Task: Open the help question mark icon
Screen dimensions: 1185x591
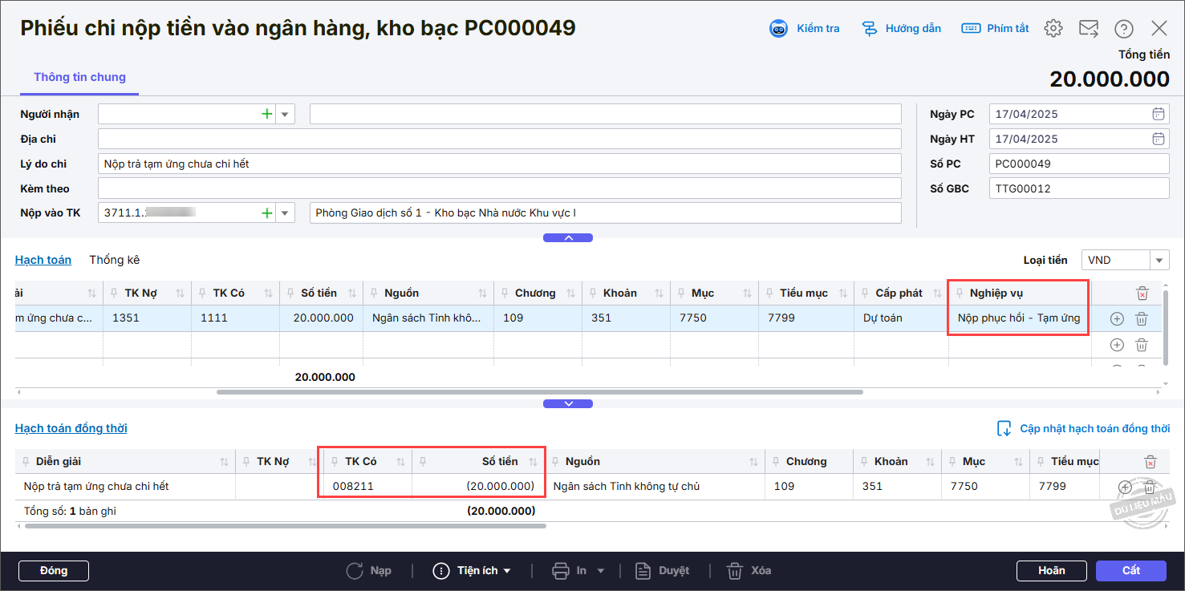Action: pyautogui.click(x=1123, y=29)
